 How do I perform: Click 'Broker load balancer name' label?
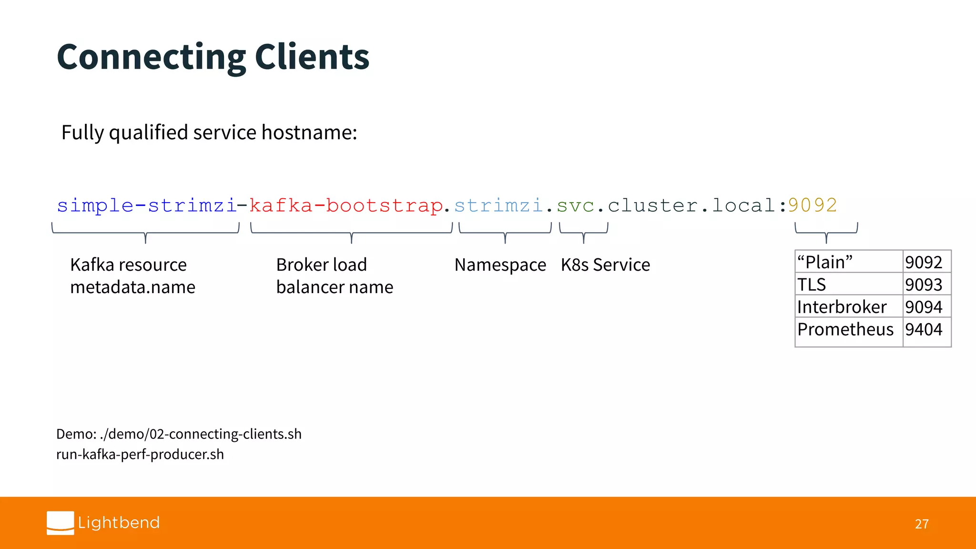pos(335,276)
